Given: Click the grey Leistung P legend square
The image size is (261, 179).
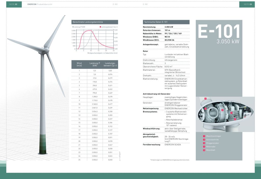Looking at the screenshot, I should (73, 27).
